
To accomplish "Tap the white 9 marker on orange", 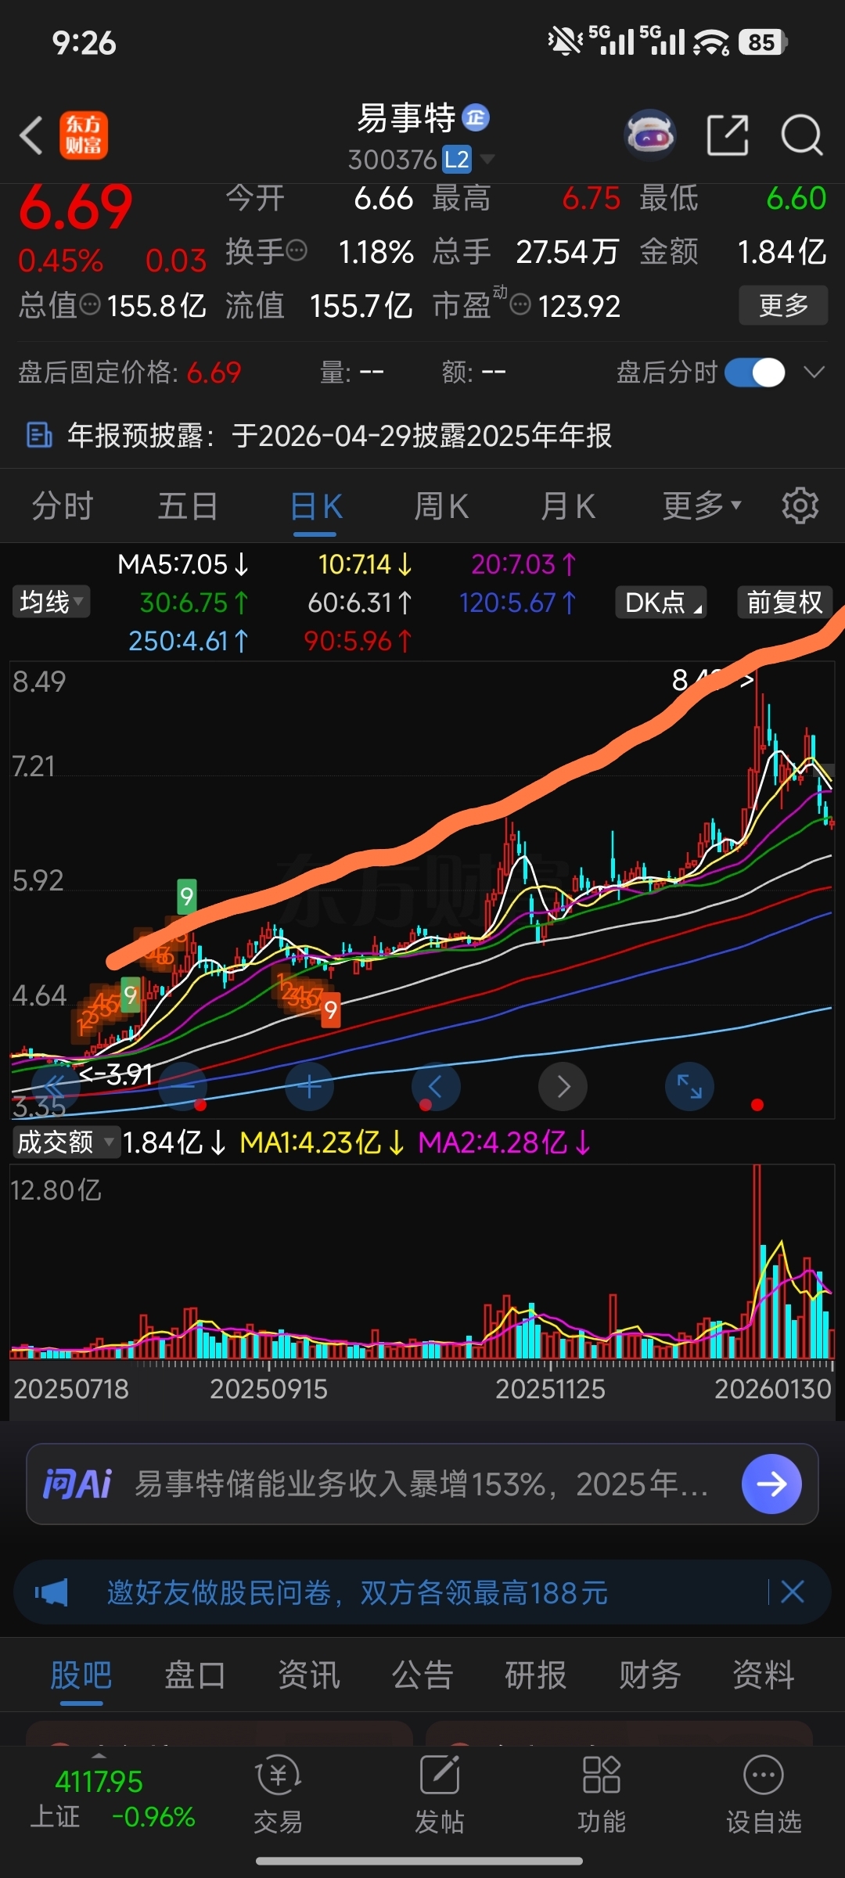I will (331, 1010).
